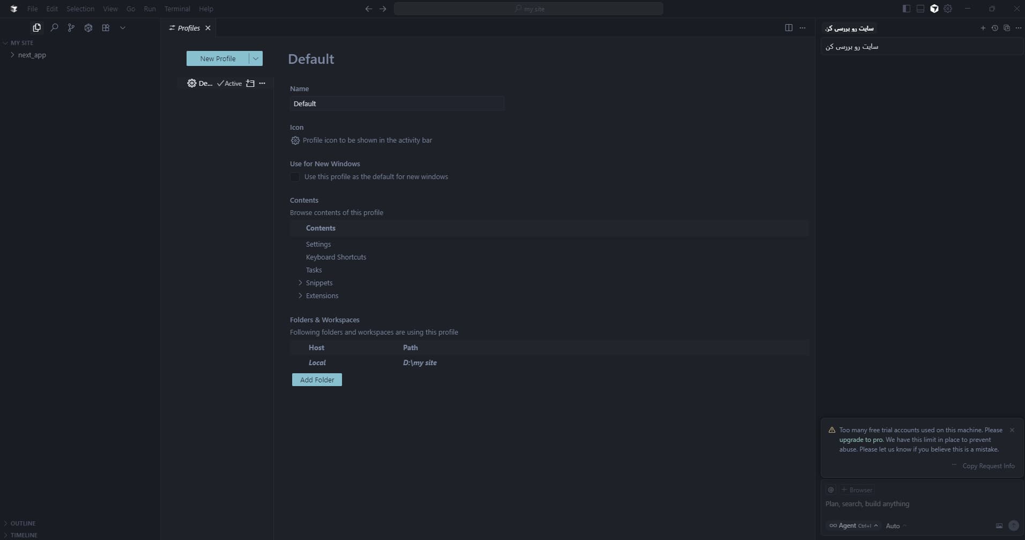
Task: Open the Selection menu
Action: pyautogui.click(x=80, y=9)
